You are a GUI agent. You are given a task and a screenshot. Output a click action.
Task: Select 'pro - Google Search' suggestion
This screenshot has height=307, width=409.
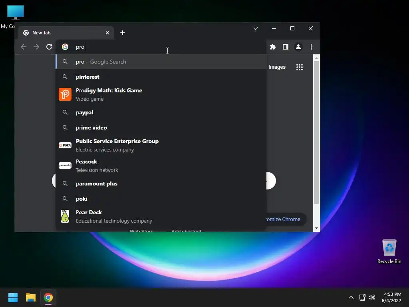tap(161, 62)
